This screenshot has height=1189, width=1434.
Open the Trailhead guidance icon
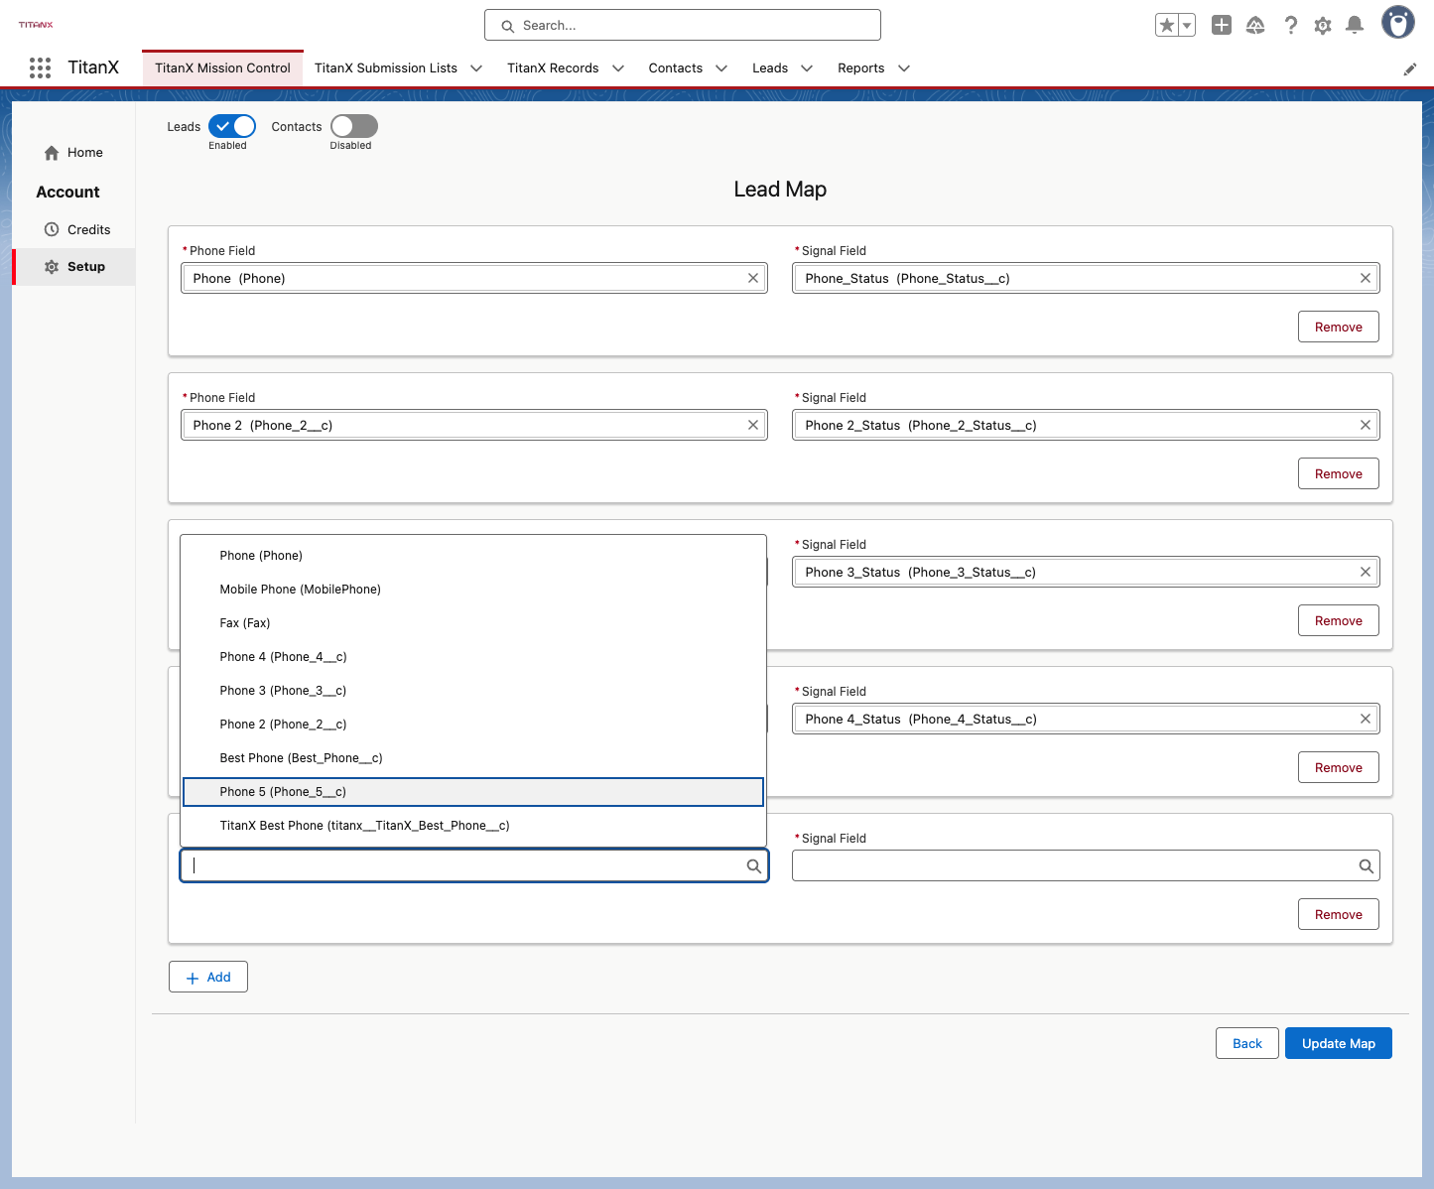[x=1255, y=26]
